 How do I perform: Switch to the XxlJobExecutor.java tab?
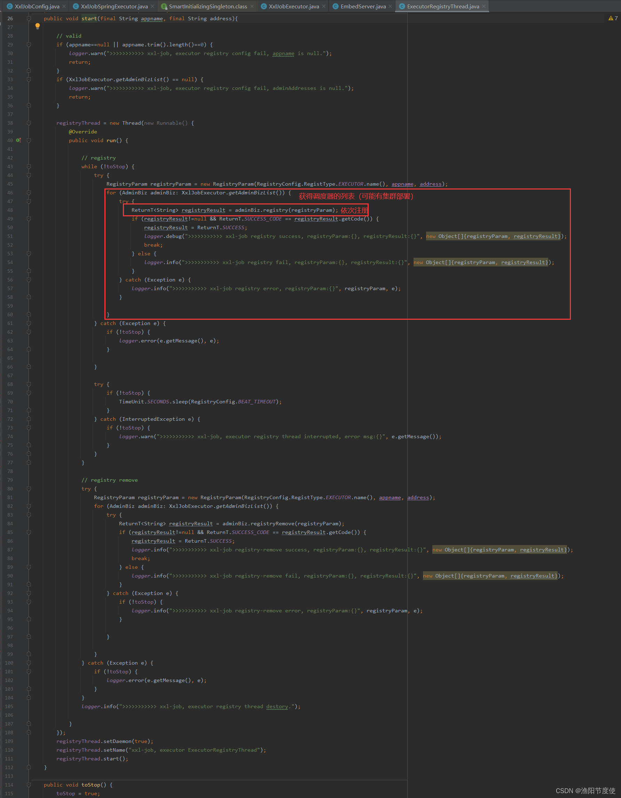294,6
